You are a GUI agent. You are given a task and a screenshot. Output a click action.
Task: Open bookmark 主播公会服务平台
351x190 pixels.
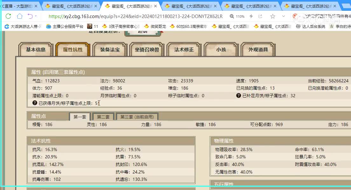[65, 26]
